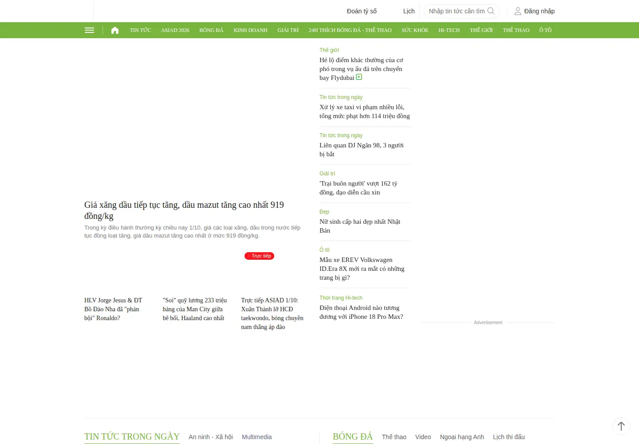Viewport: 639px width, 444px height.
Task: Open Man City quỹ lương article
Action: click(195, 309)
